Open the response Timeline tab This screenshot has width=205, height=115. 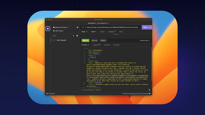pos(116,45)
